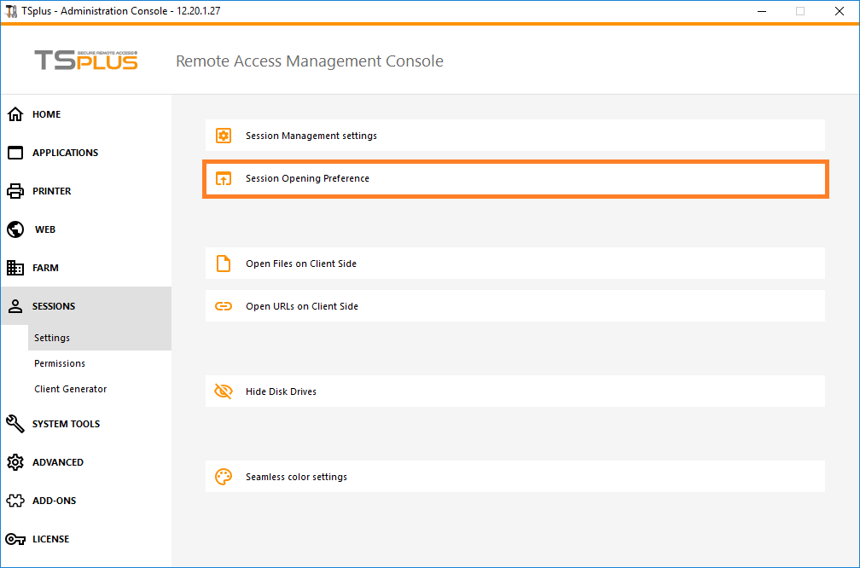Click the TSplus logo in header

[85, 61]
